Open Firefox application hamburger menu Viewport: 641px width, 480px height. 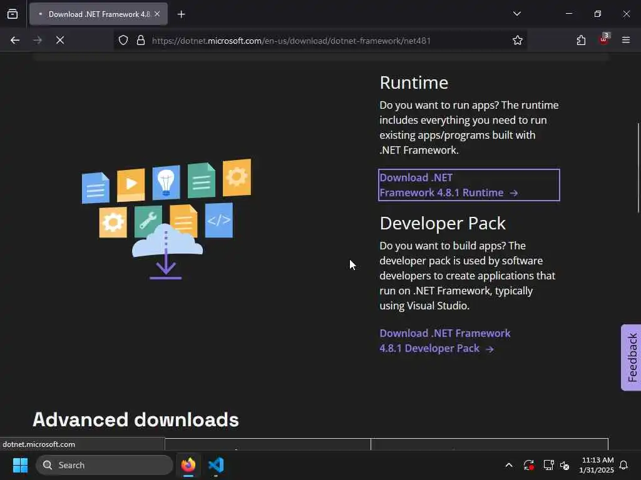[626, 41]
